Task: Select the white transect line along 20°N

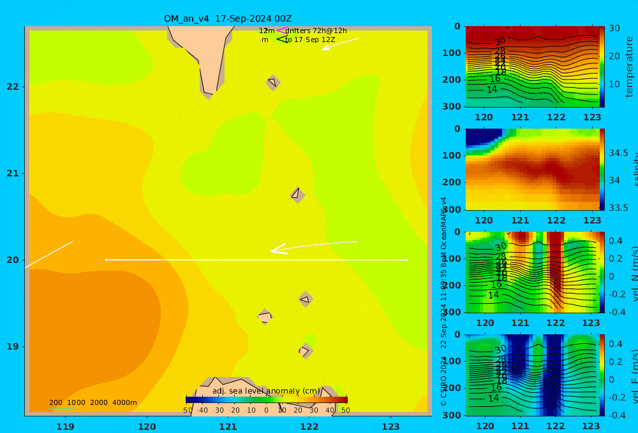Action: [x=256, y=260]
